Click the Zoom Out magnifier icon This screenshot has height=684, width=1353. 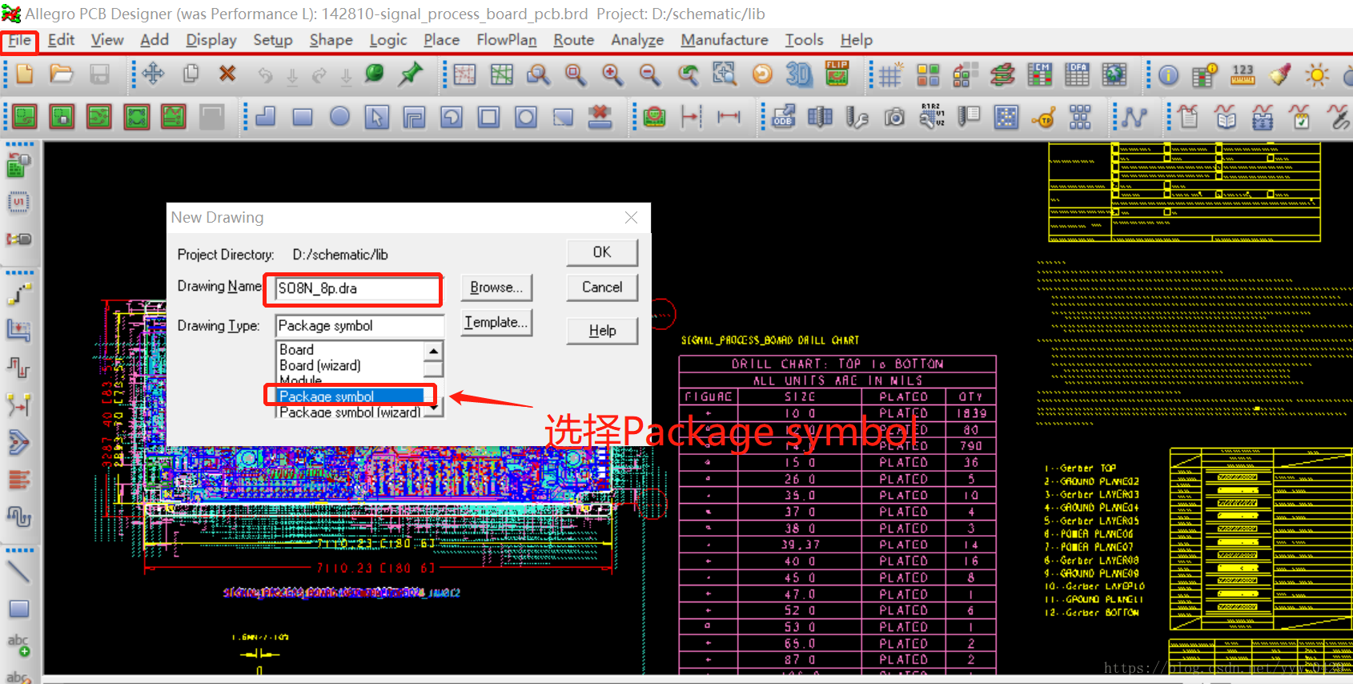click(x=650, y=75)
